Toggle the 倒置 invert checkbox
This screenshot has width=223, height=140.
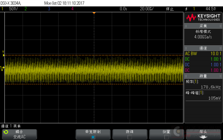coord(167,137)
